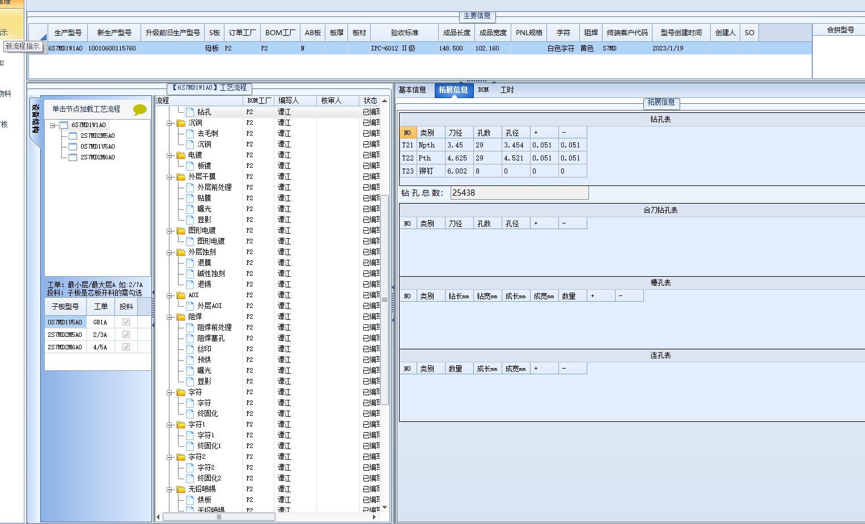This screenshot has height=524, width=865.
Task: Click the process list scroll down arrow
Action: (384, 507)
